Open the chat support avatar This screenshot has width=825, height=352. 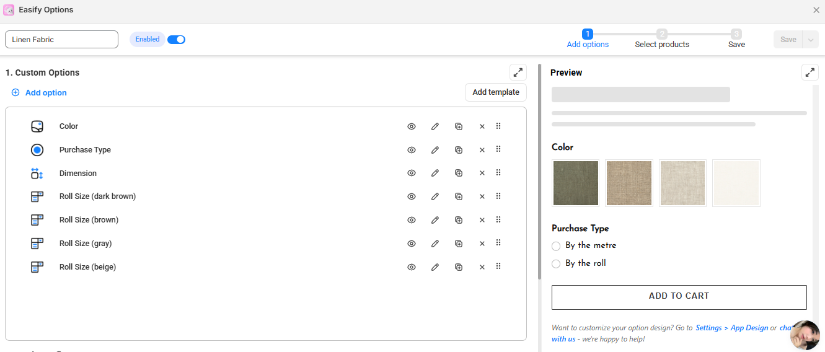point(805,335)
